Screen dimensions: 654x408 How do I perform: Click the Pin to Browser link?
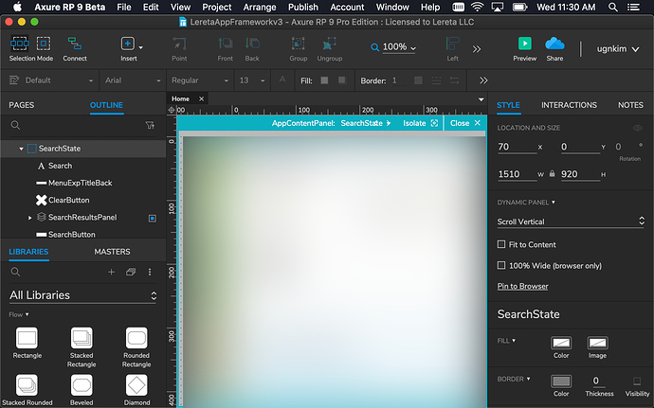[522, 286]
